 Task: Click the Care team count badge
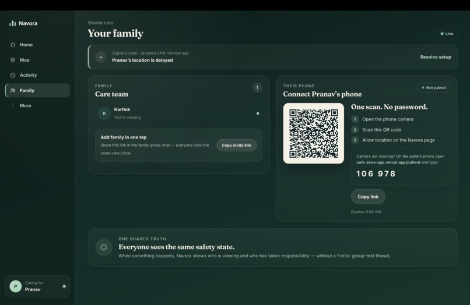(257, 88)
